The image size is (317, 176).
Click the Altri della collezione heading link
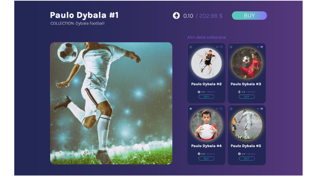click(207, 37)
